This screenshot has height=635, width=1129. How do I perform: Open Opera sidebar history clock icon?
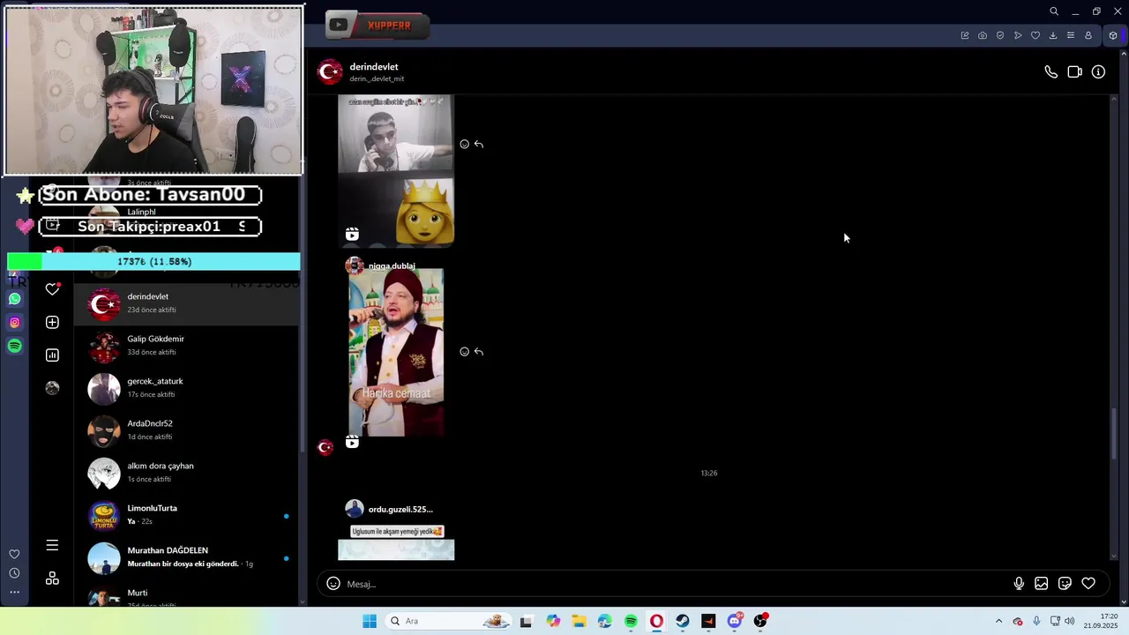[x=14, y=573]
